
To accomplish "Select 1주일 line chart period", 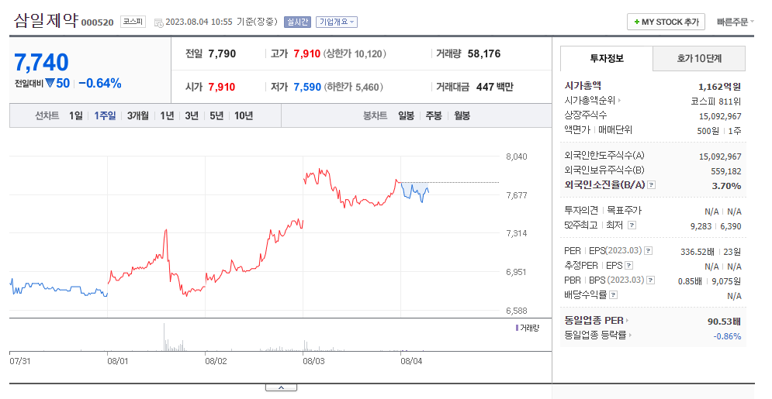I will tap(105, 115).
